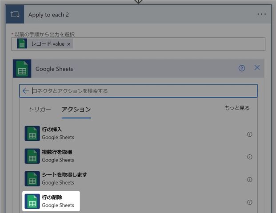This screenshot has height=213, width=276.
Task: Click the Apply to each 2 loop icon
Action: coord(15,14)
